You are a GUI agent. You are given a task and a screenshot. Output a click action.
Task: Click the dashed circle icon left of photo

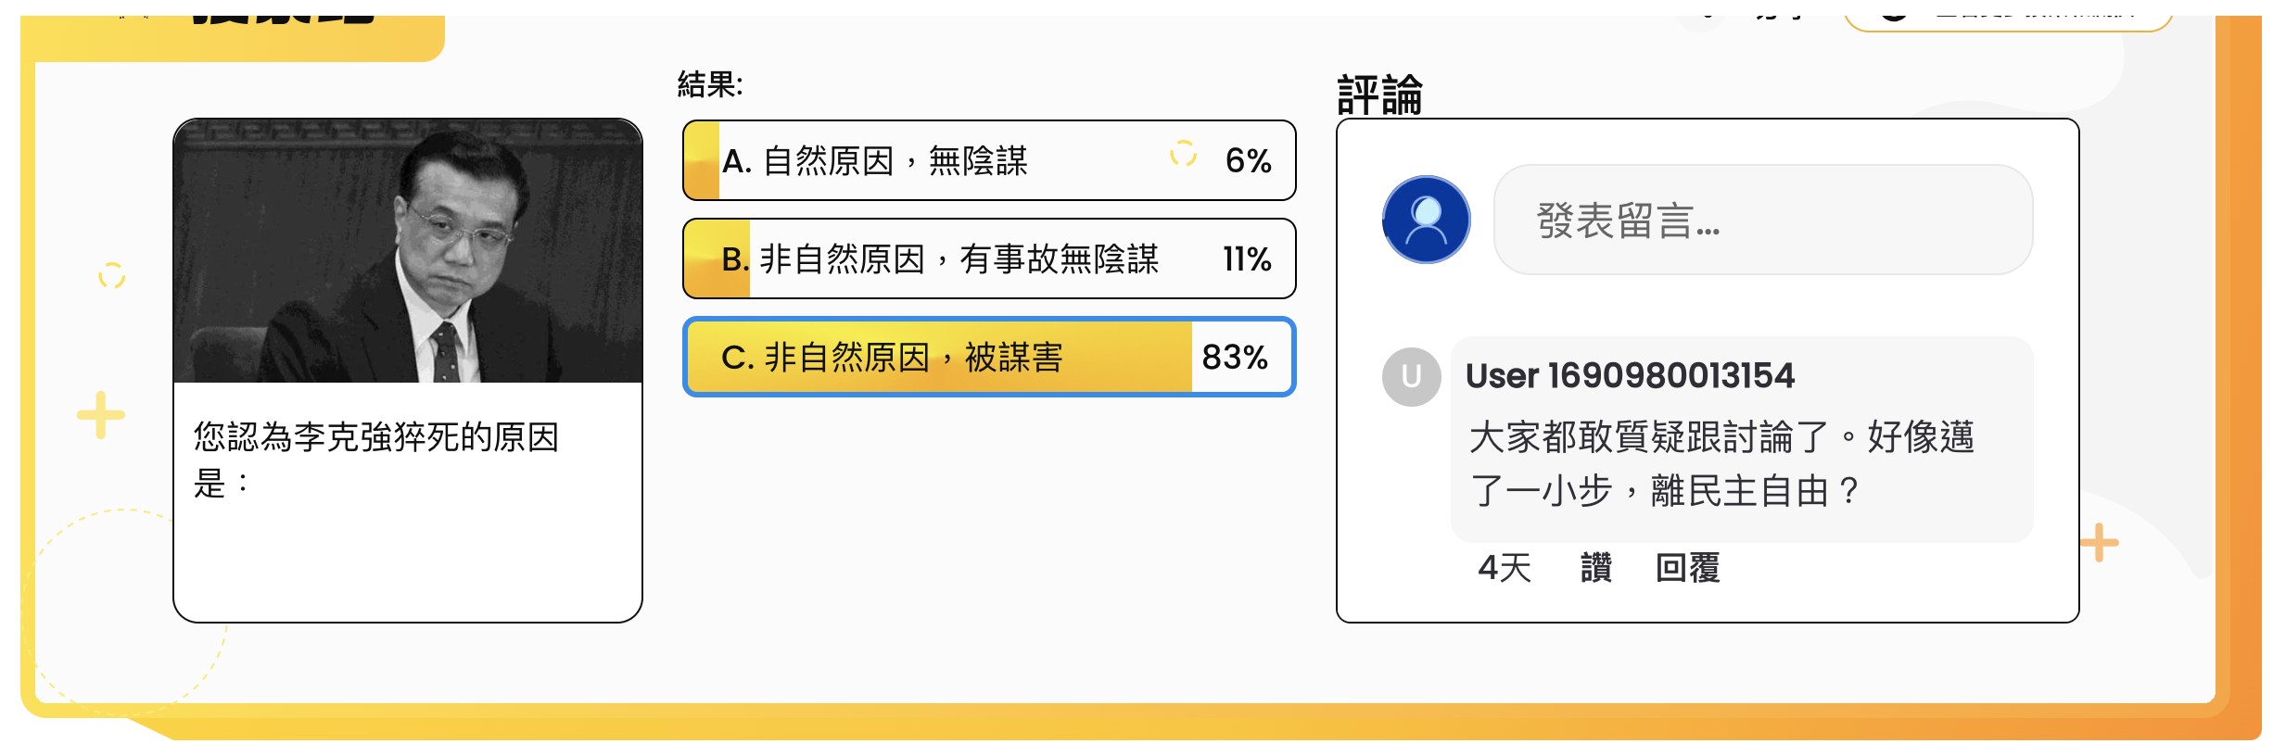tap(111, 275)
